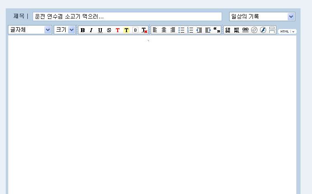
Task: Open the 크기 size dropdown
Action: coord(65,30)
